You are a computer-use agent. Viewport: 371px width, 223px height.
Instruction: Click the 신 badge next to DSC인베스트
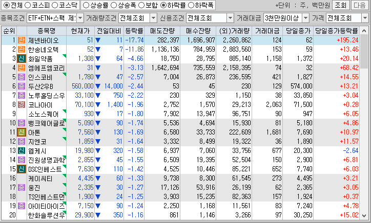[x=22, y=169]
